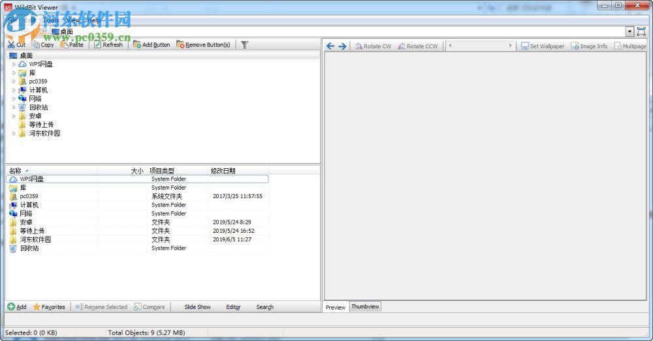Expand the 安卓 tree node

[x=14, y=116]
